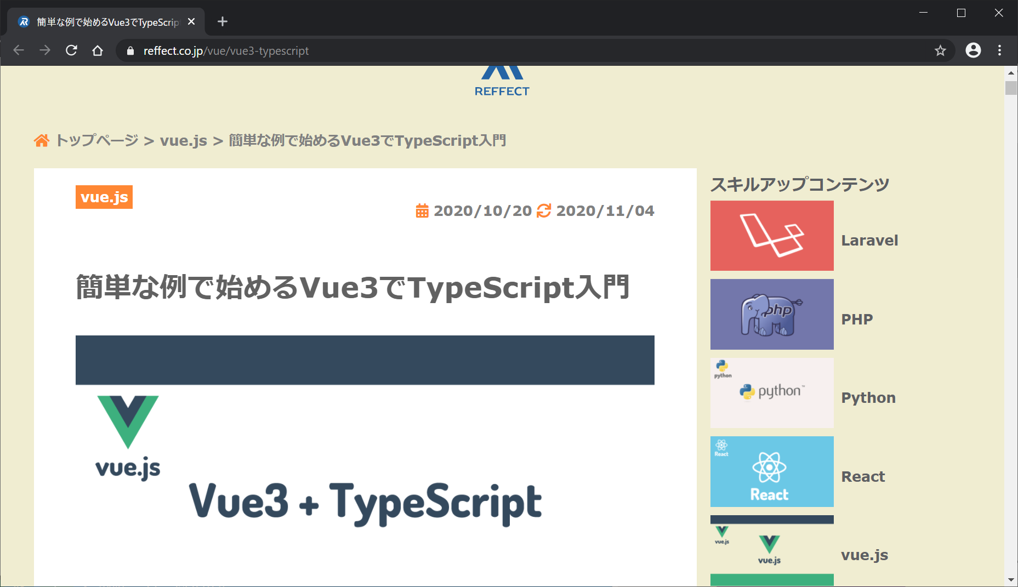Open the Laravel thumbnail image
The width and height of the screenshot is (1018, 587).
(x=772, y=236)
